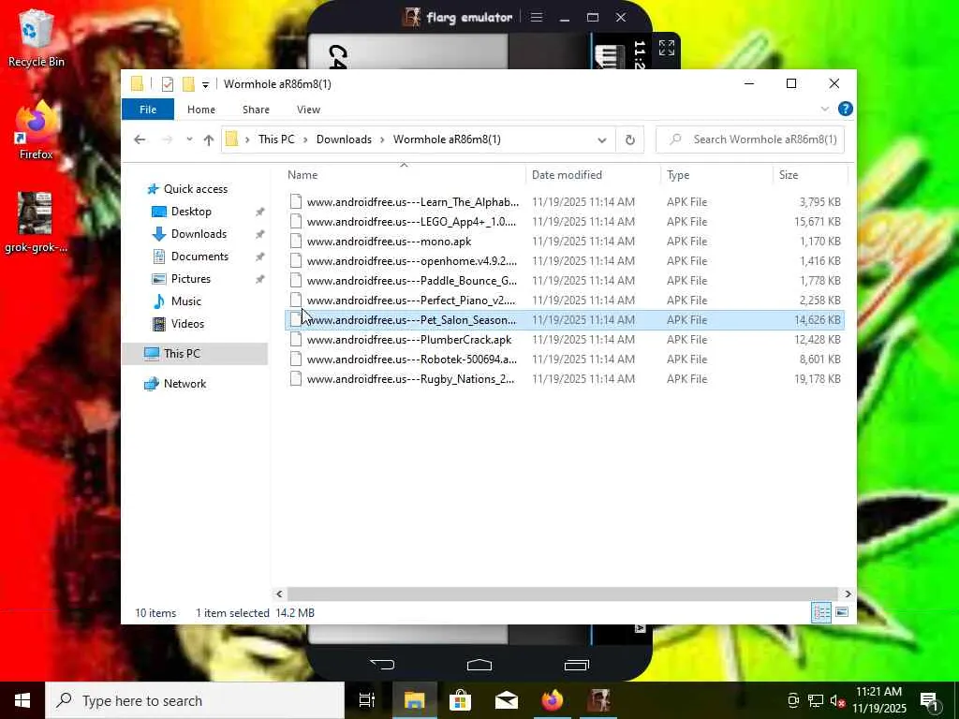Screen dimensions: 959x719
Task: Expand the chevron after This PC breadcrumb
Action: [x=305, y=139]
